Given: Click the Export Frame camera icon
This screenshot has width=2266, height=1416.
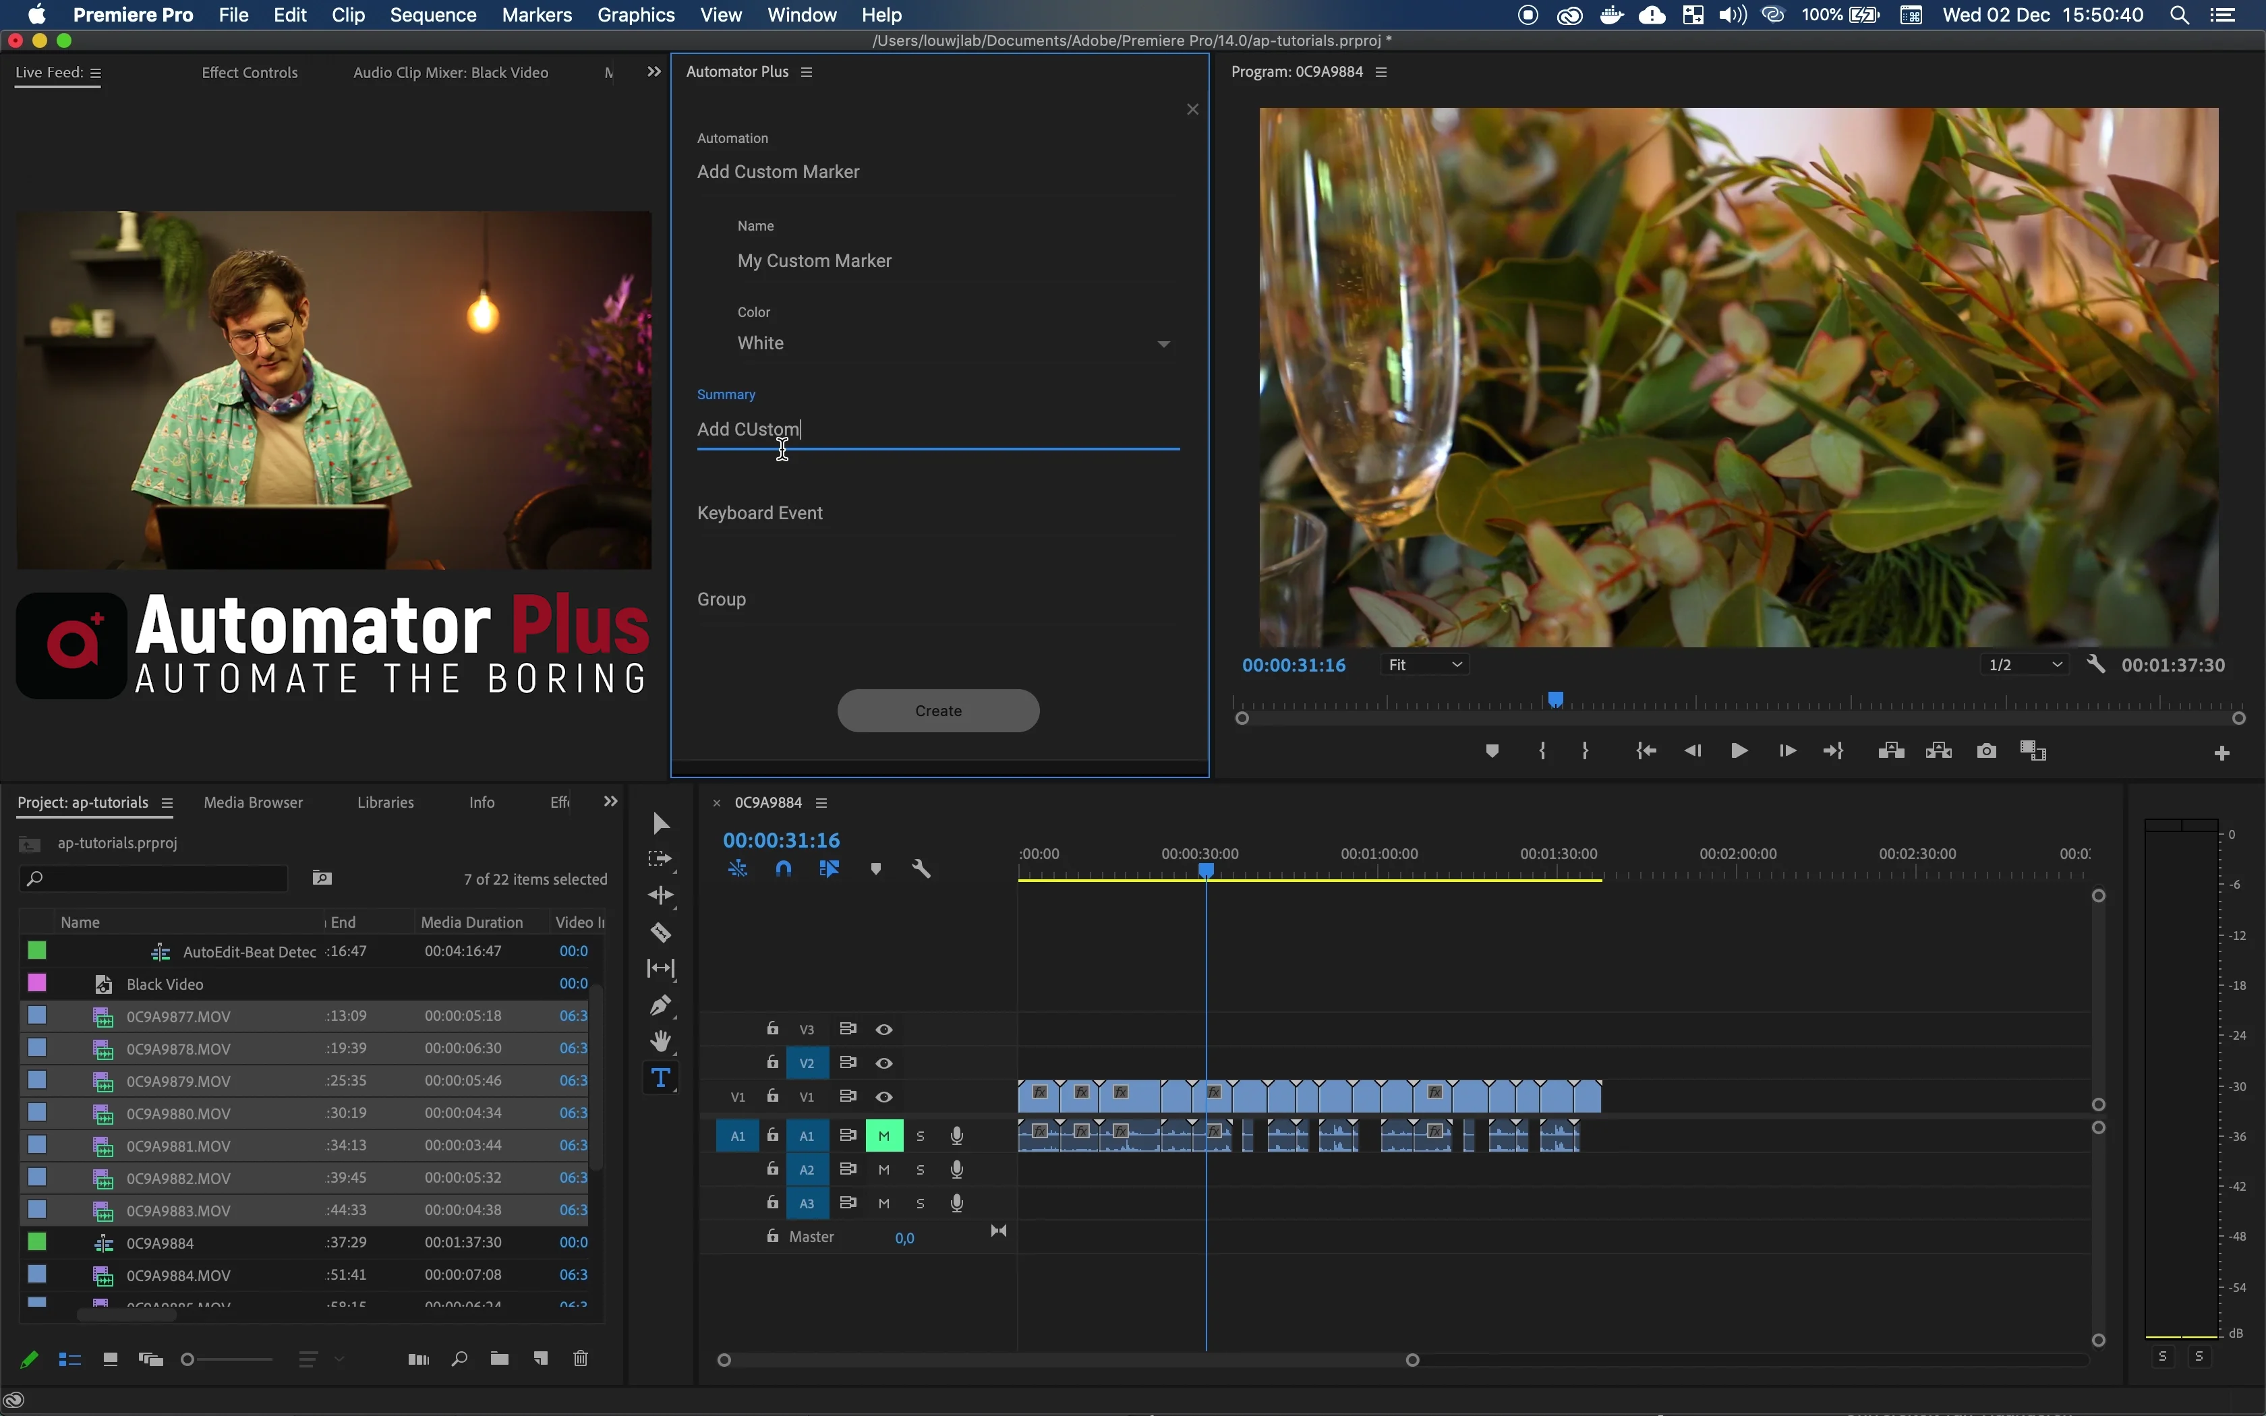Looking at the screenshot, I should [1986, 750].
